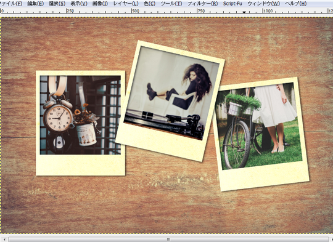
Task: Open the ヘルプ(H) menu
Action: tap(295, 4)
